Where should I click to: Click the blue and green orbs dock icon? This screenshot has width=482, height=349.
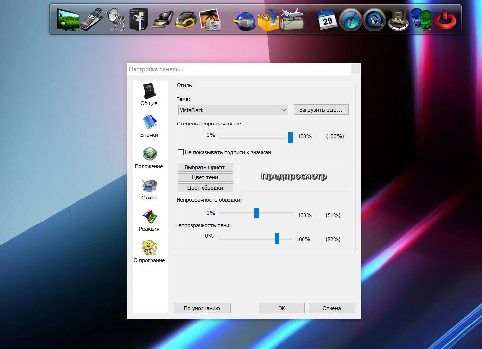point(421,20)
